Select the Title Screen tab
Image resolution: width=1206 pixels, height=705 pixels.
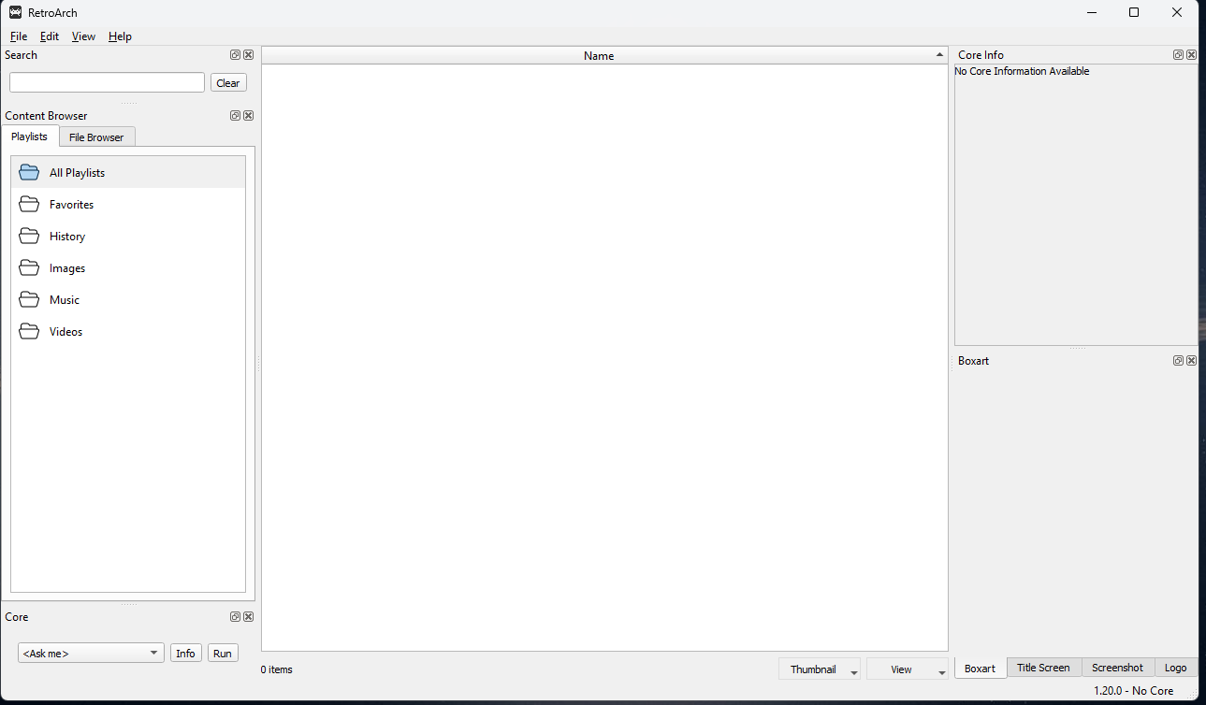click(1043, 668)
